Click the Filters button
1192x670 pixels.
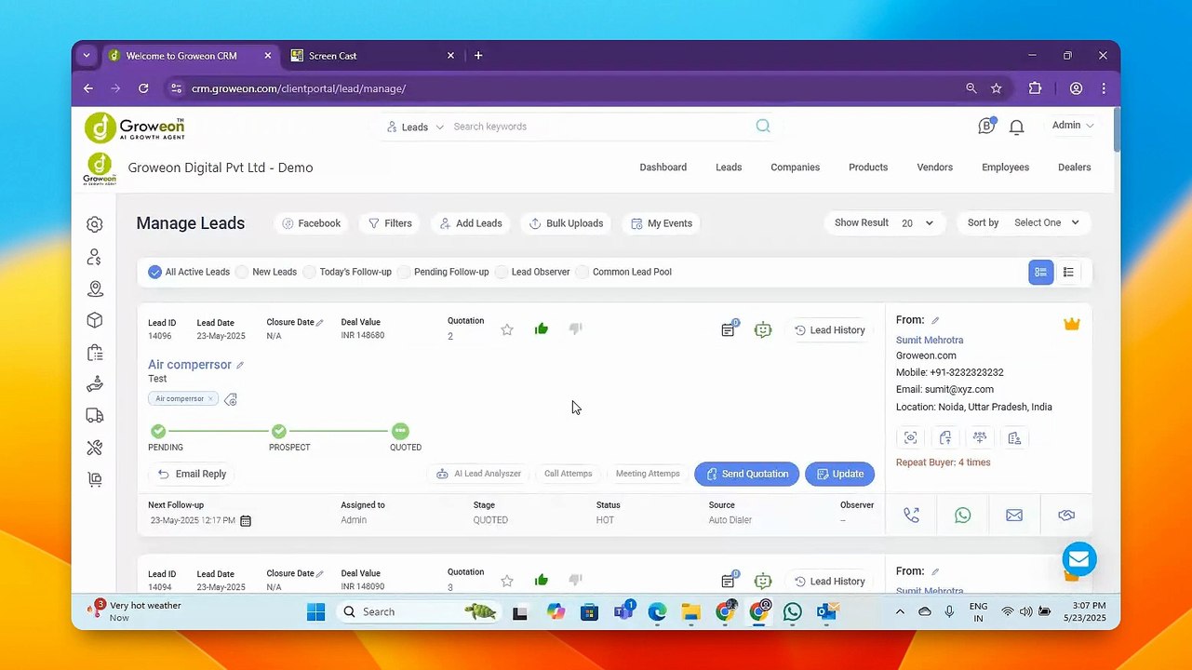pos(389,223)
